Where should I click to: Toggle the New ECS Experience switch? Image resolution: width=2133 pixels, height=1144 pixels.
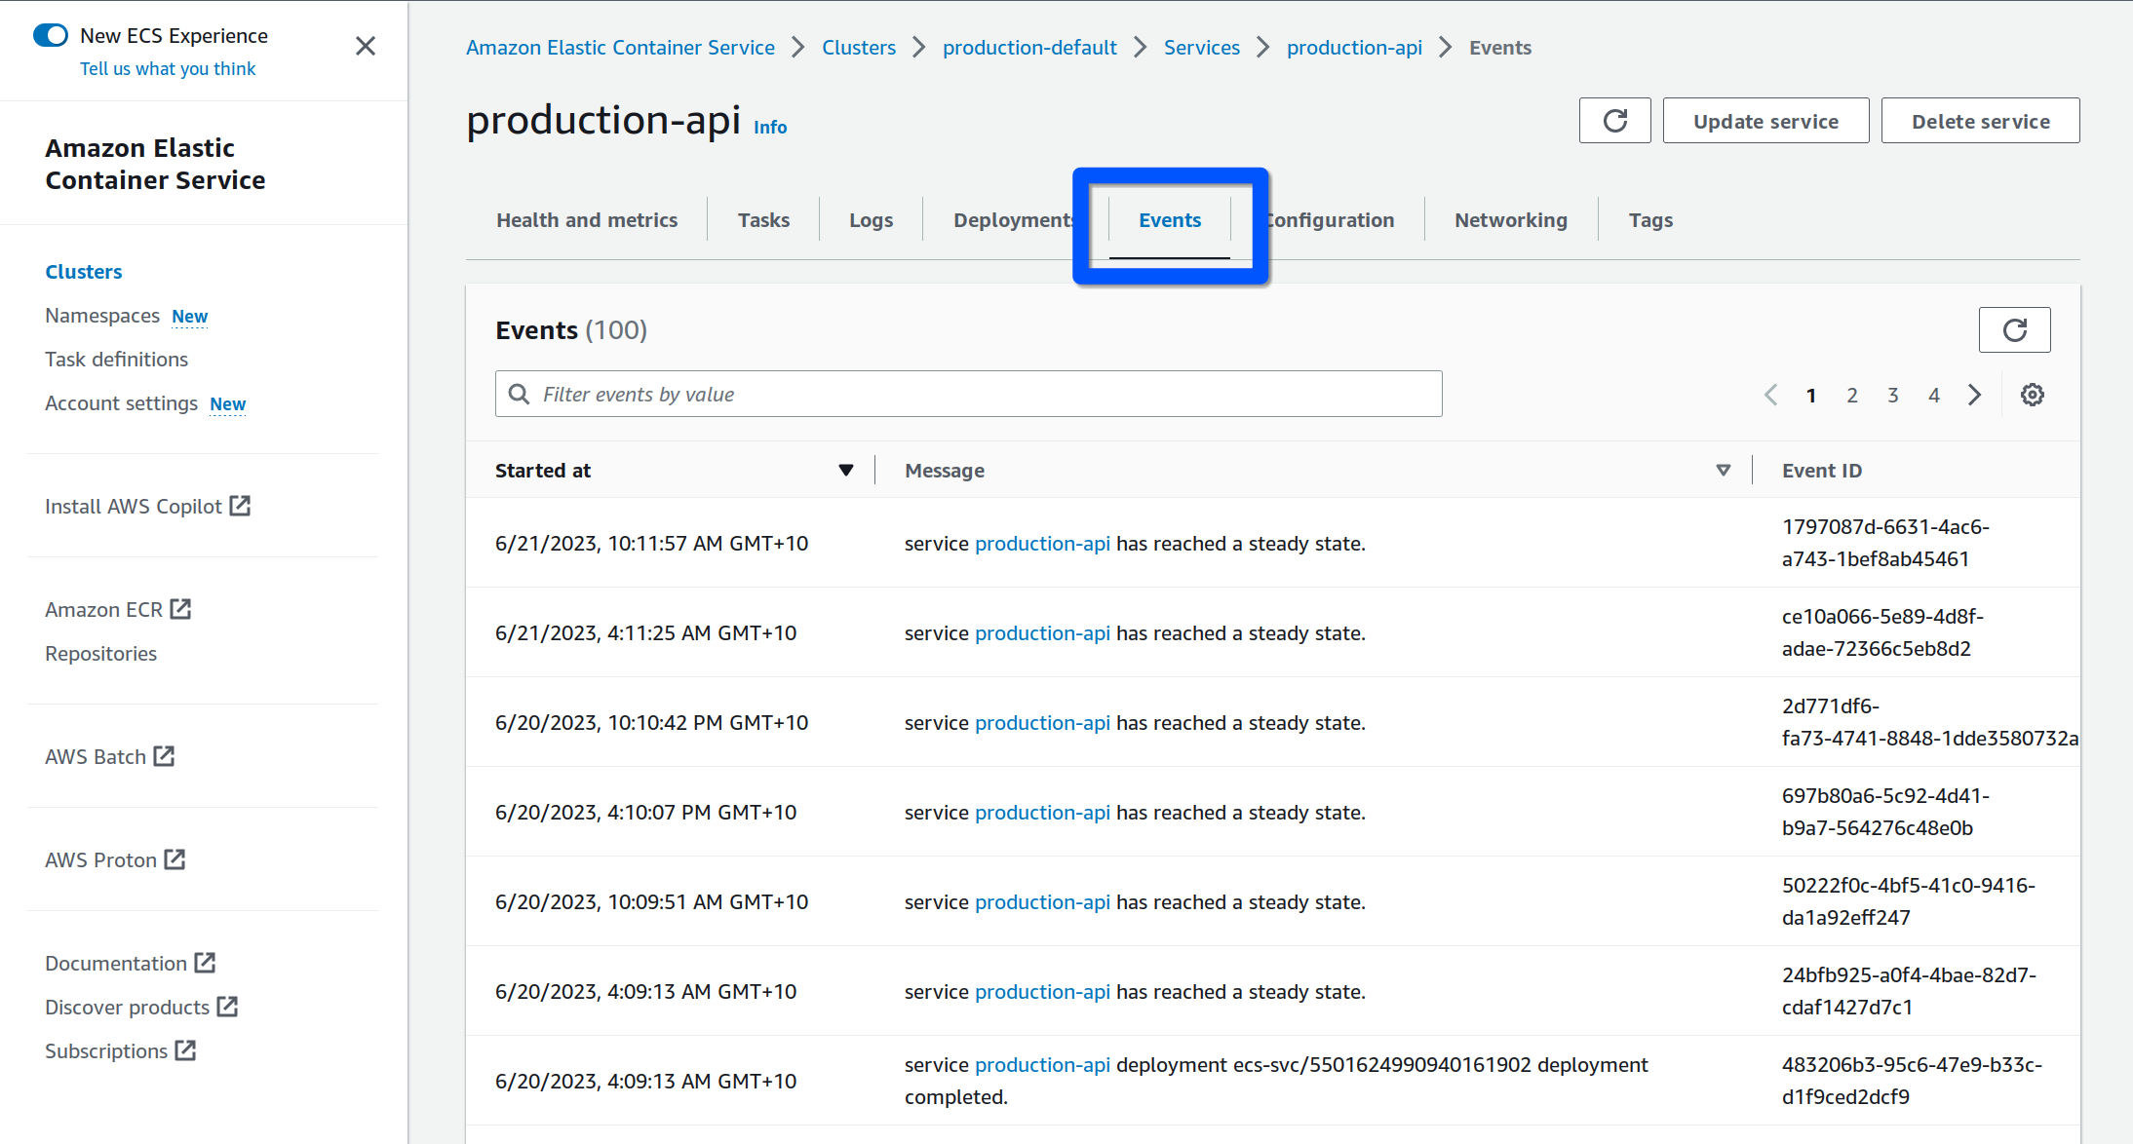tap(51, 35)
